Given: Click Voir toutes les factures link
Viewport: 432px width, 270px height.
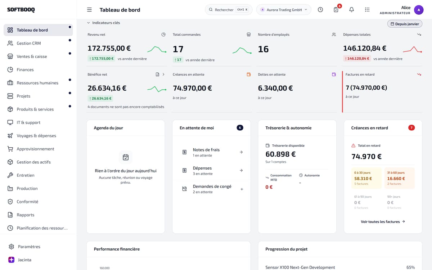Looking at the screenshot, I should (x=383, y=222).
